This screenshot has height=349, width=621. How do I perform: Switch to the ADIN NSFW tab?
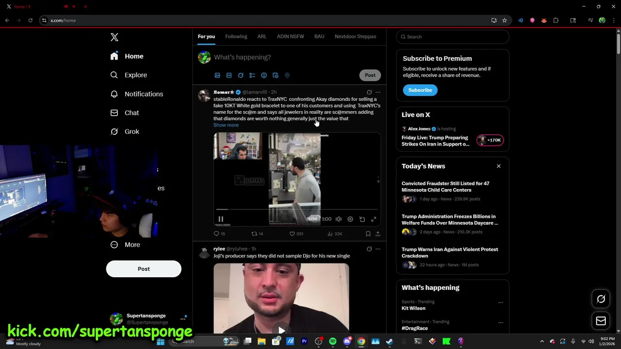tap(291, 36)
